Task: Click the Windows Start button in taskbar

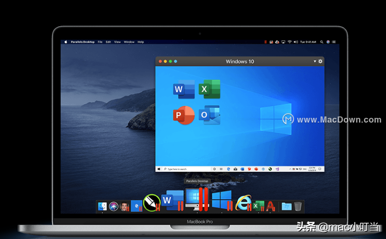Action: coord(159,169)
